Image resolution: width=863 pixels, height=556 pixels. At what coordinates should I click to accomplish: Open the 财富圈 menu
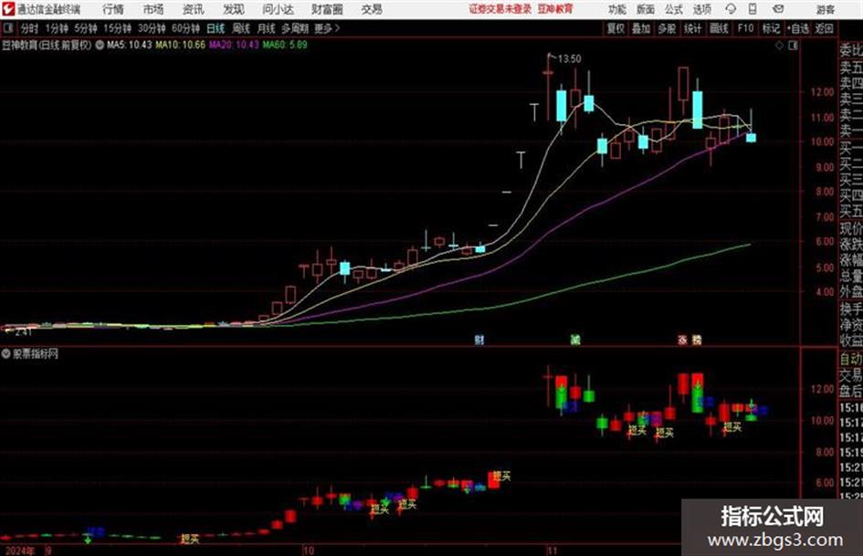point(327,9)
